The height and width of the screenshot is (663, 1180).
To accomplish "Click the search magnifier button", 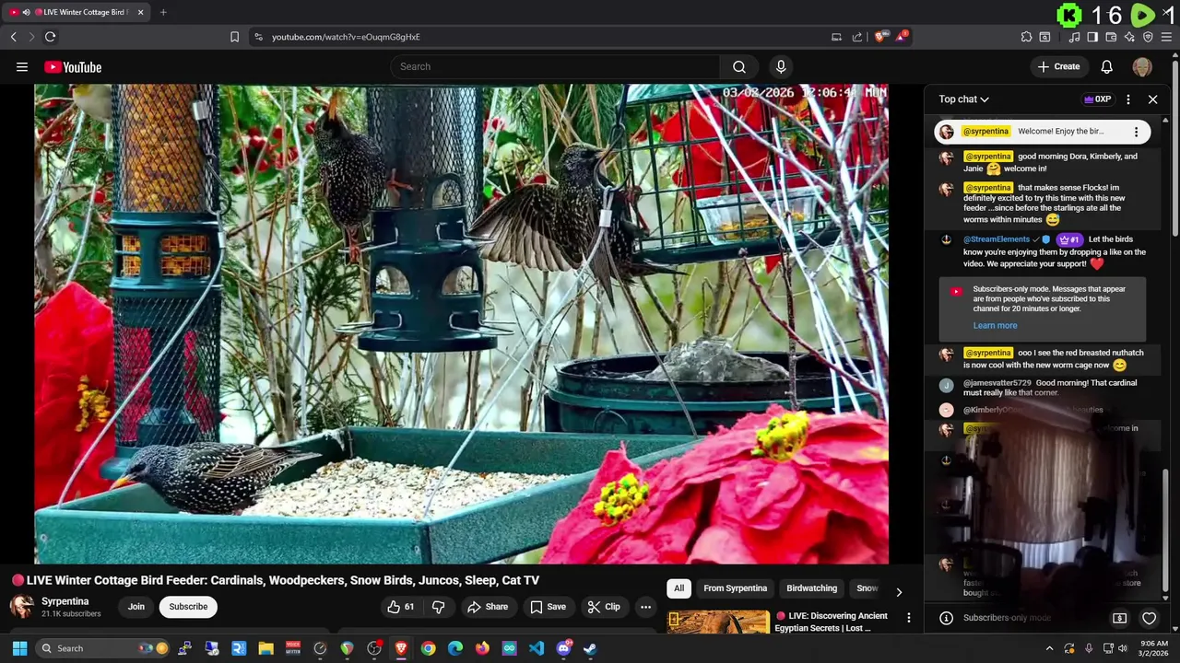I will (x=739, y=66).
